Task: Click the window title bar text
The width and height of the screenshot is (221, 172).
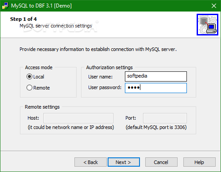Action: (42, 6)
